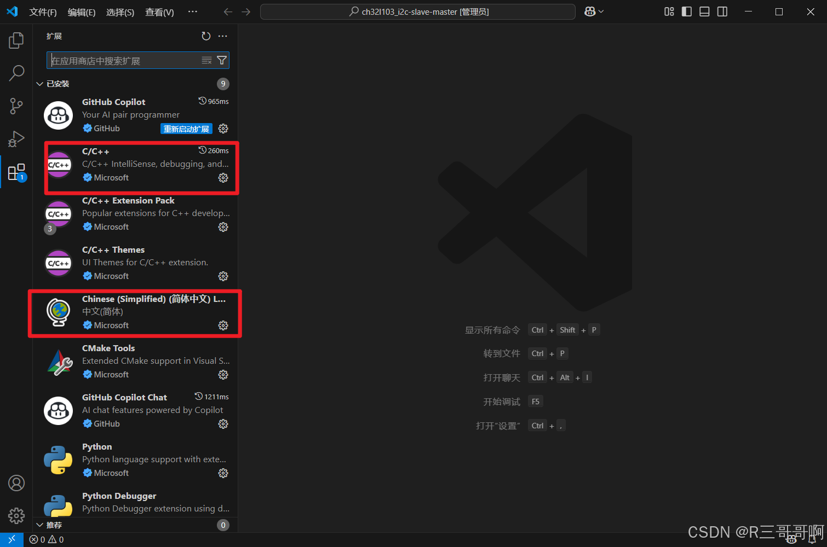The image size is (827, 547).
Task: Open the Python extension entry
Action: point(135,460)
